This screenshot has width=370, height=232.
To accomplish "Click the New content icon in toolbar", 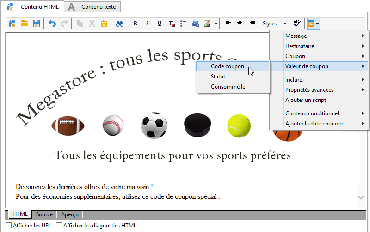I will click(12, 24).
